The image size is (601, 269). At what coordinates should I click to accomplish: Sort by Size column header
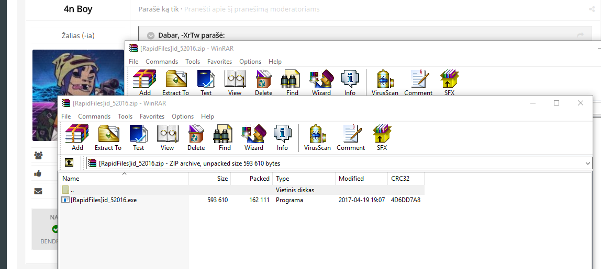click(209, 178)
